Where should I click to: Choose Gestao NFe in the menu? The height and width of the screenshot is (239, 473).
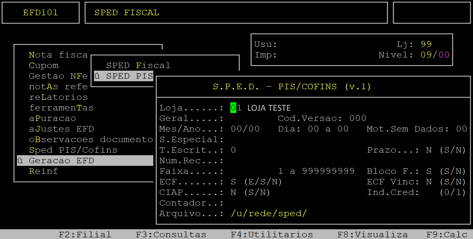(x=58, y=76)
